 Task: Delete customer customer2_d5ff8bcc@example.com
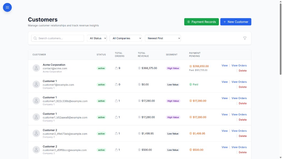243,152
